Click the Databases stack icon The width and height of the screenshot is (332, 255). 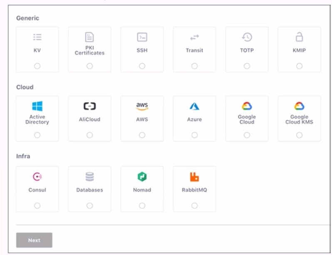coord(89,177)
